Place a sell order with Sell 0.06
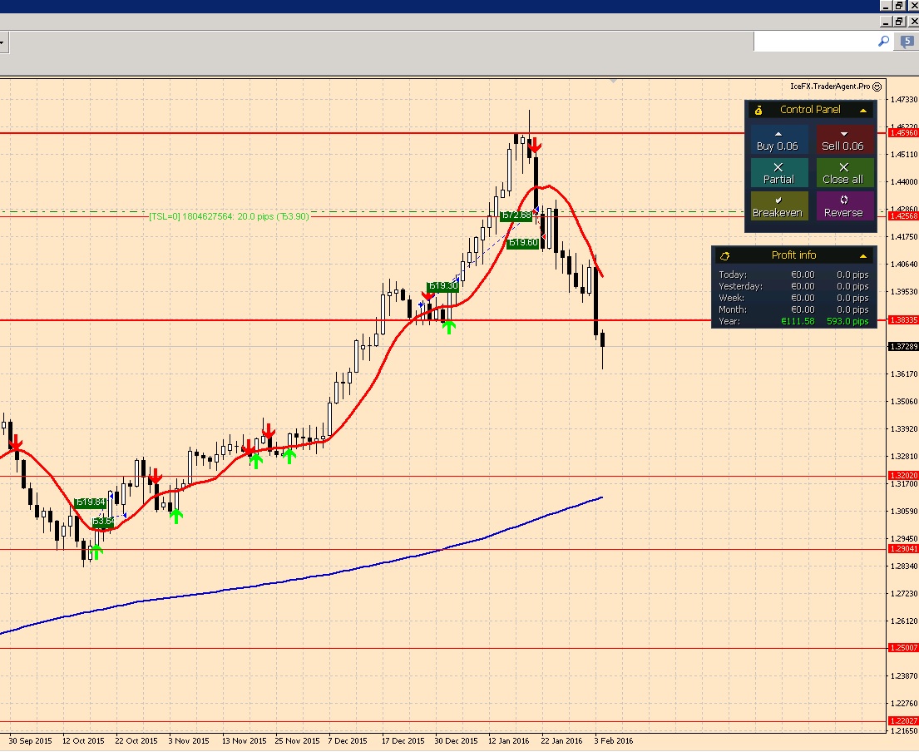 tap(844, 141)
